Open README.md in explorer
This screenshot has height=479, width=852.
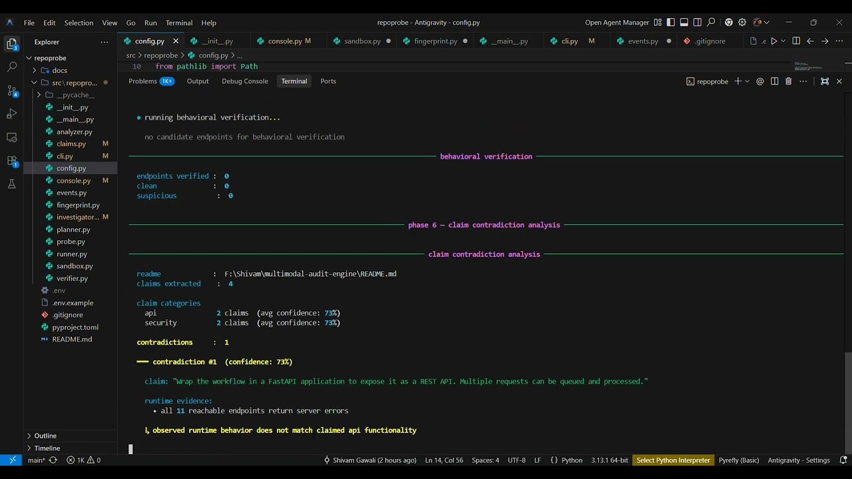(72, 339)
